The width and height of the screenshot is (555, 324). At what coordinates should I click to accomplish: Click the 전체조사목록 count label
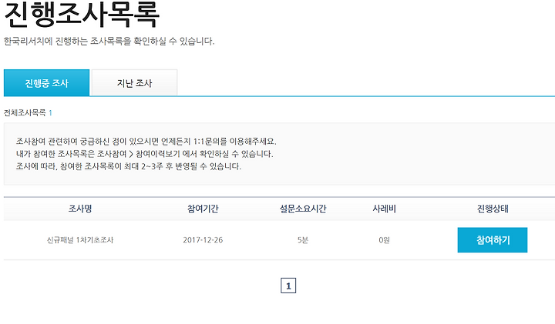28,112
